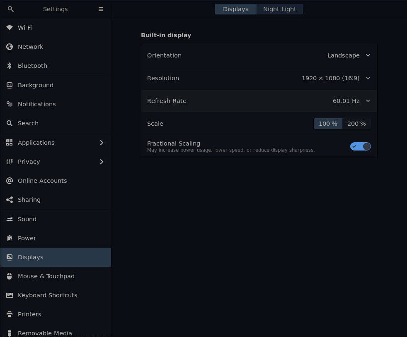Click the Sharing icon in sidebar
Viewport: 407px width, 337px height.
tap(10, 200)
